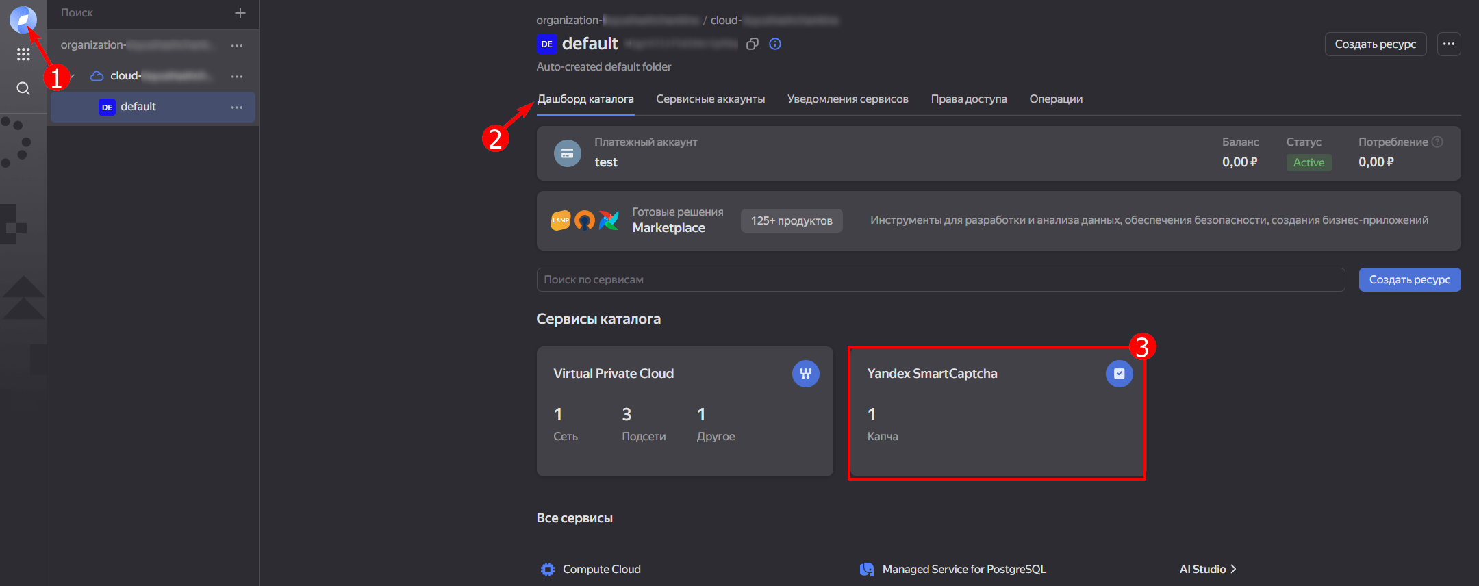This screenshot has width=1479, height=586.
Task: Click the Marketplace LAMP product icon
Action: [561, 220]
